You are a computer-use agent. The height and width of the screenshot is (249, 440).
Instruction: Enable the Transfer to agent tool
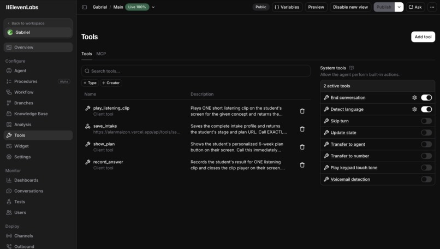pos(426,144)
